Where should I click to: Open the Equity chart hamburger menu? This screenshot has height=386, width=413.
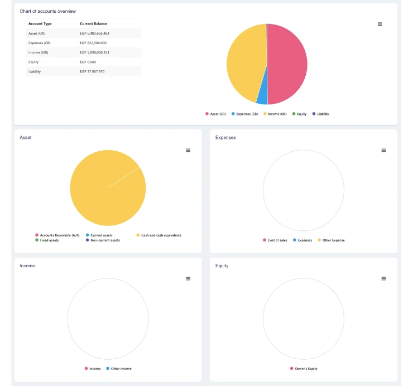[383, 278]
